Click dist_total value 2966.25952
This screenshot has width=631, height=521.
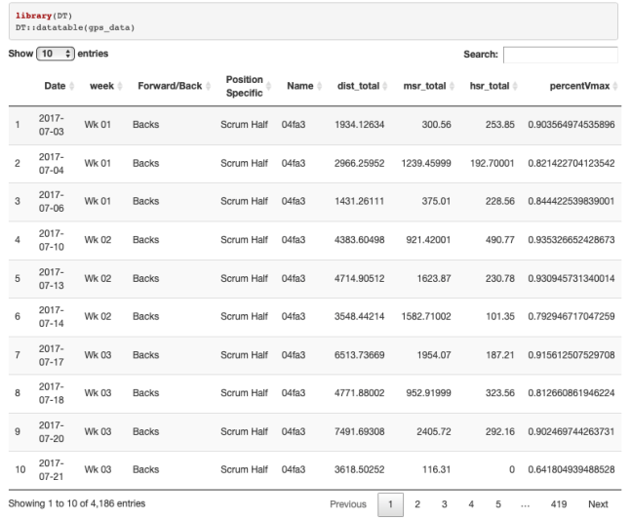(359, 164)
